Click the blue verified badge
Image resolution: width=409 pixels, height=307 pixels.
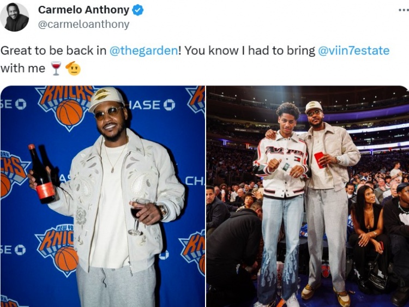(x=137, y=10)
